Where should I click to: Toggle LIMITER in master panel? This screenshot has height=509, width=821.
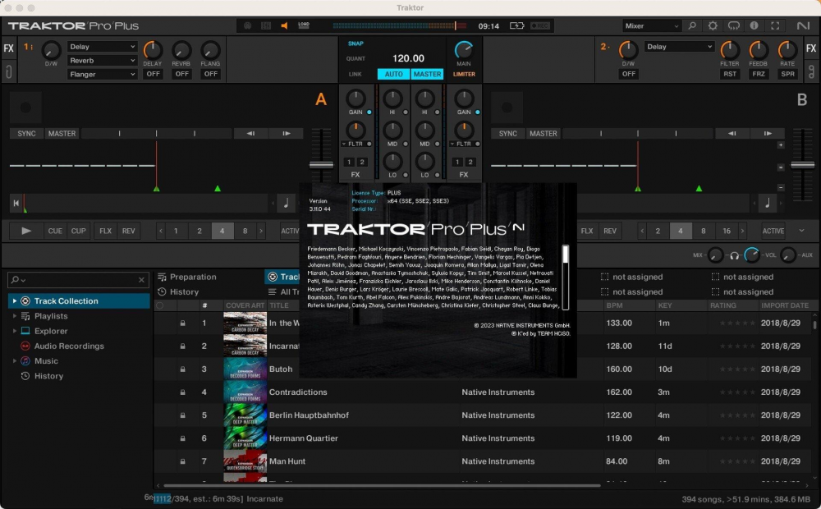[x=464, y=74]
